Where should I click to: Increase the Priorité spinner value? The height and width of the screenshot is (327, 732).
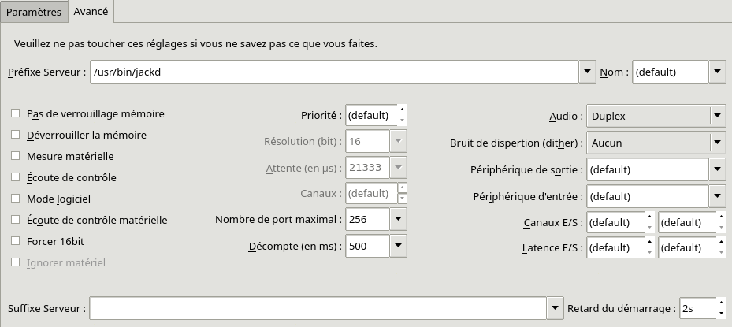(402, 110)
